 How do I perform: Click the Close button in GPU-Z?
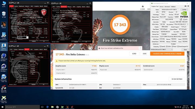pos(185,50)
